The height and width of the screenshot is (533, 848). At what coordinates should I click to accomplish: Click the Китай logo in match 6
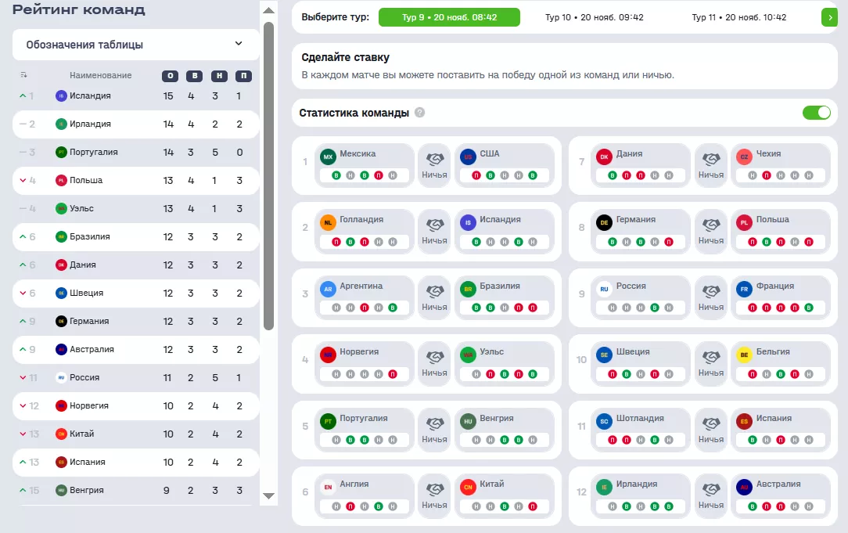point(469,487)
